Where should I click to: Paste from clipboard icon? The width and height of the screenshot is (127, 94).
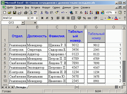52,13
